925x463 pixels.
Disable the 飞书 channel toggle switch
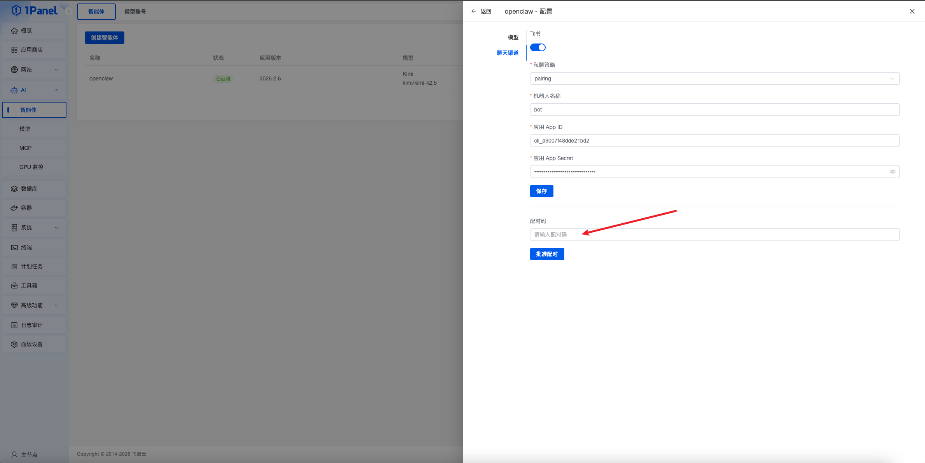[538, 47]
